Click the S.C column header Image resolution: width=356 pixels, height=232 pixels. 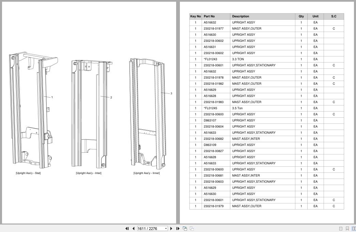334,16
